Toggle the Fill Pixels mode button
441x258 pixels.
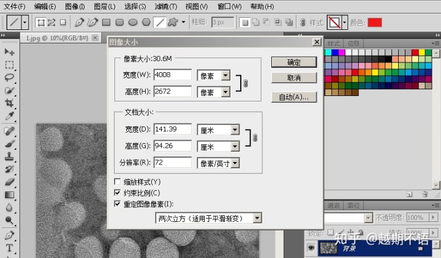point(62,23)
